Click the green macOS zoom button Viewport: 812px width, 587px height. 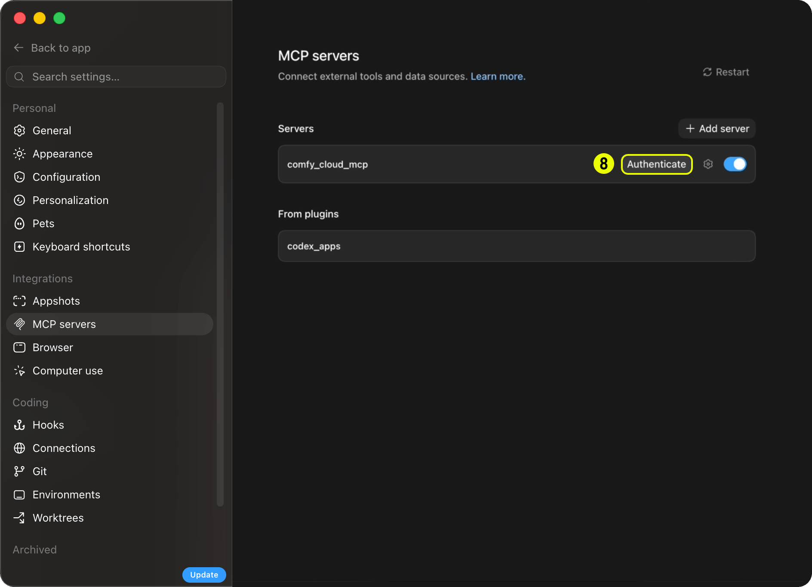click(x=59, y=18)
